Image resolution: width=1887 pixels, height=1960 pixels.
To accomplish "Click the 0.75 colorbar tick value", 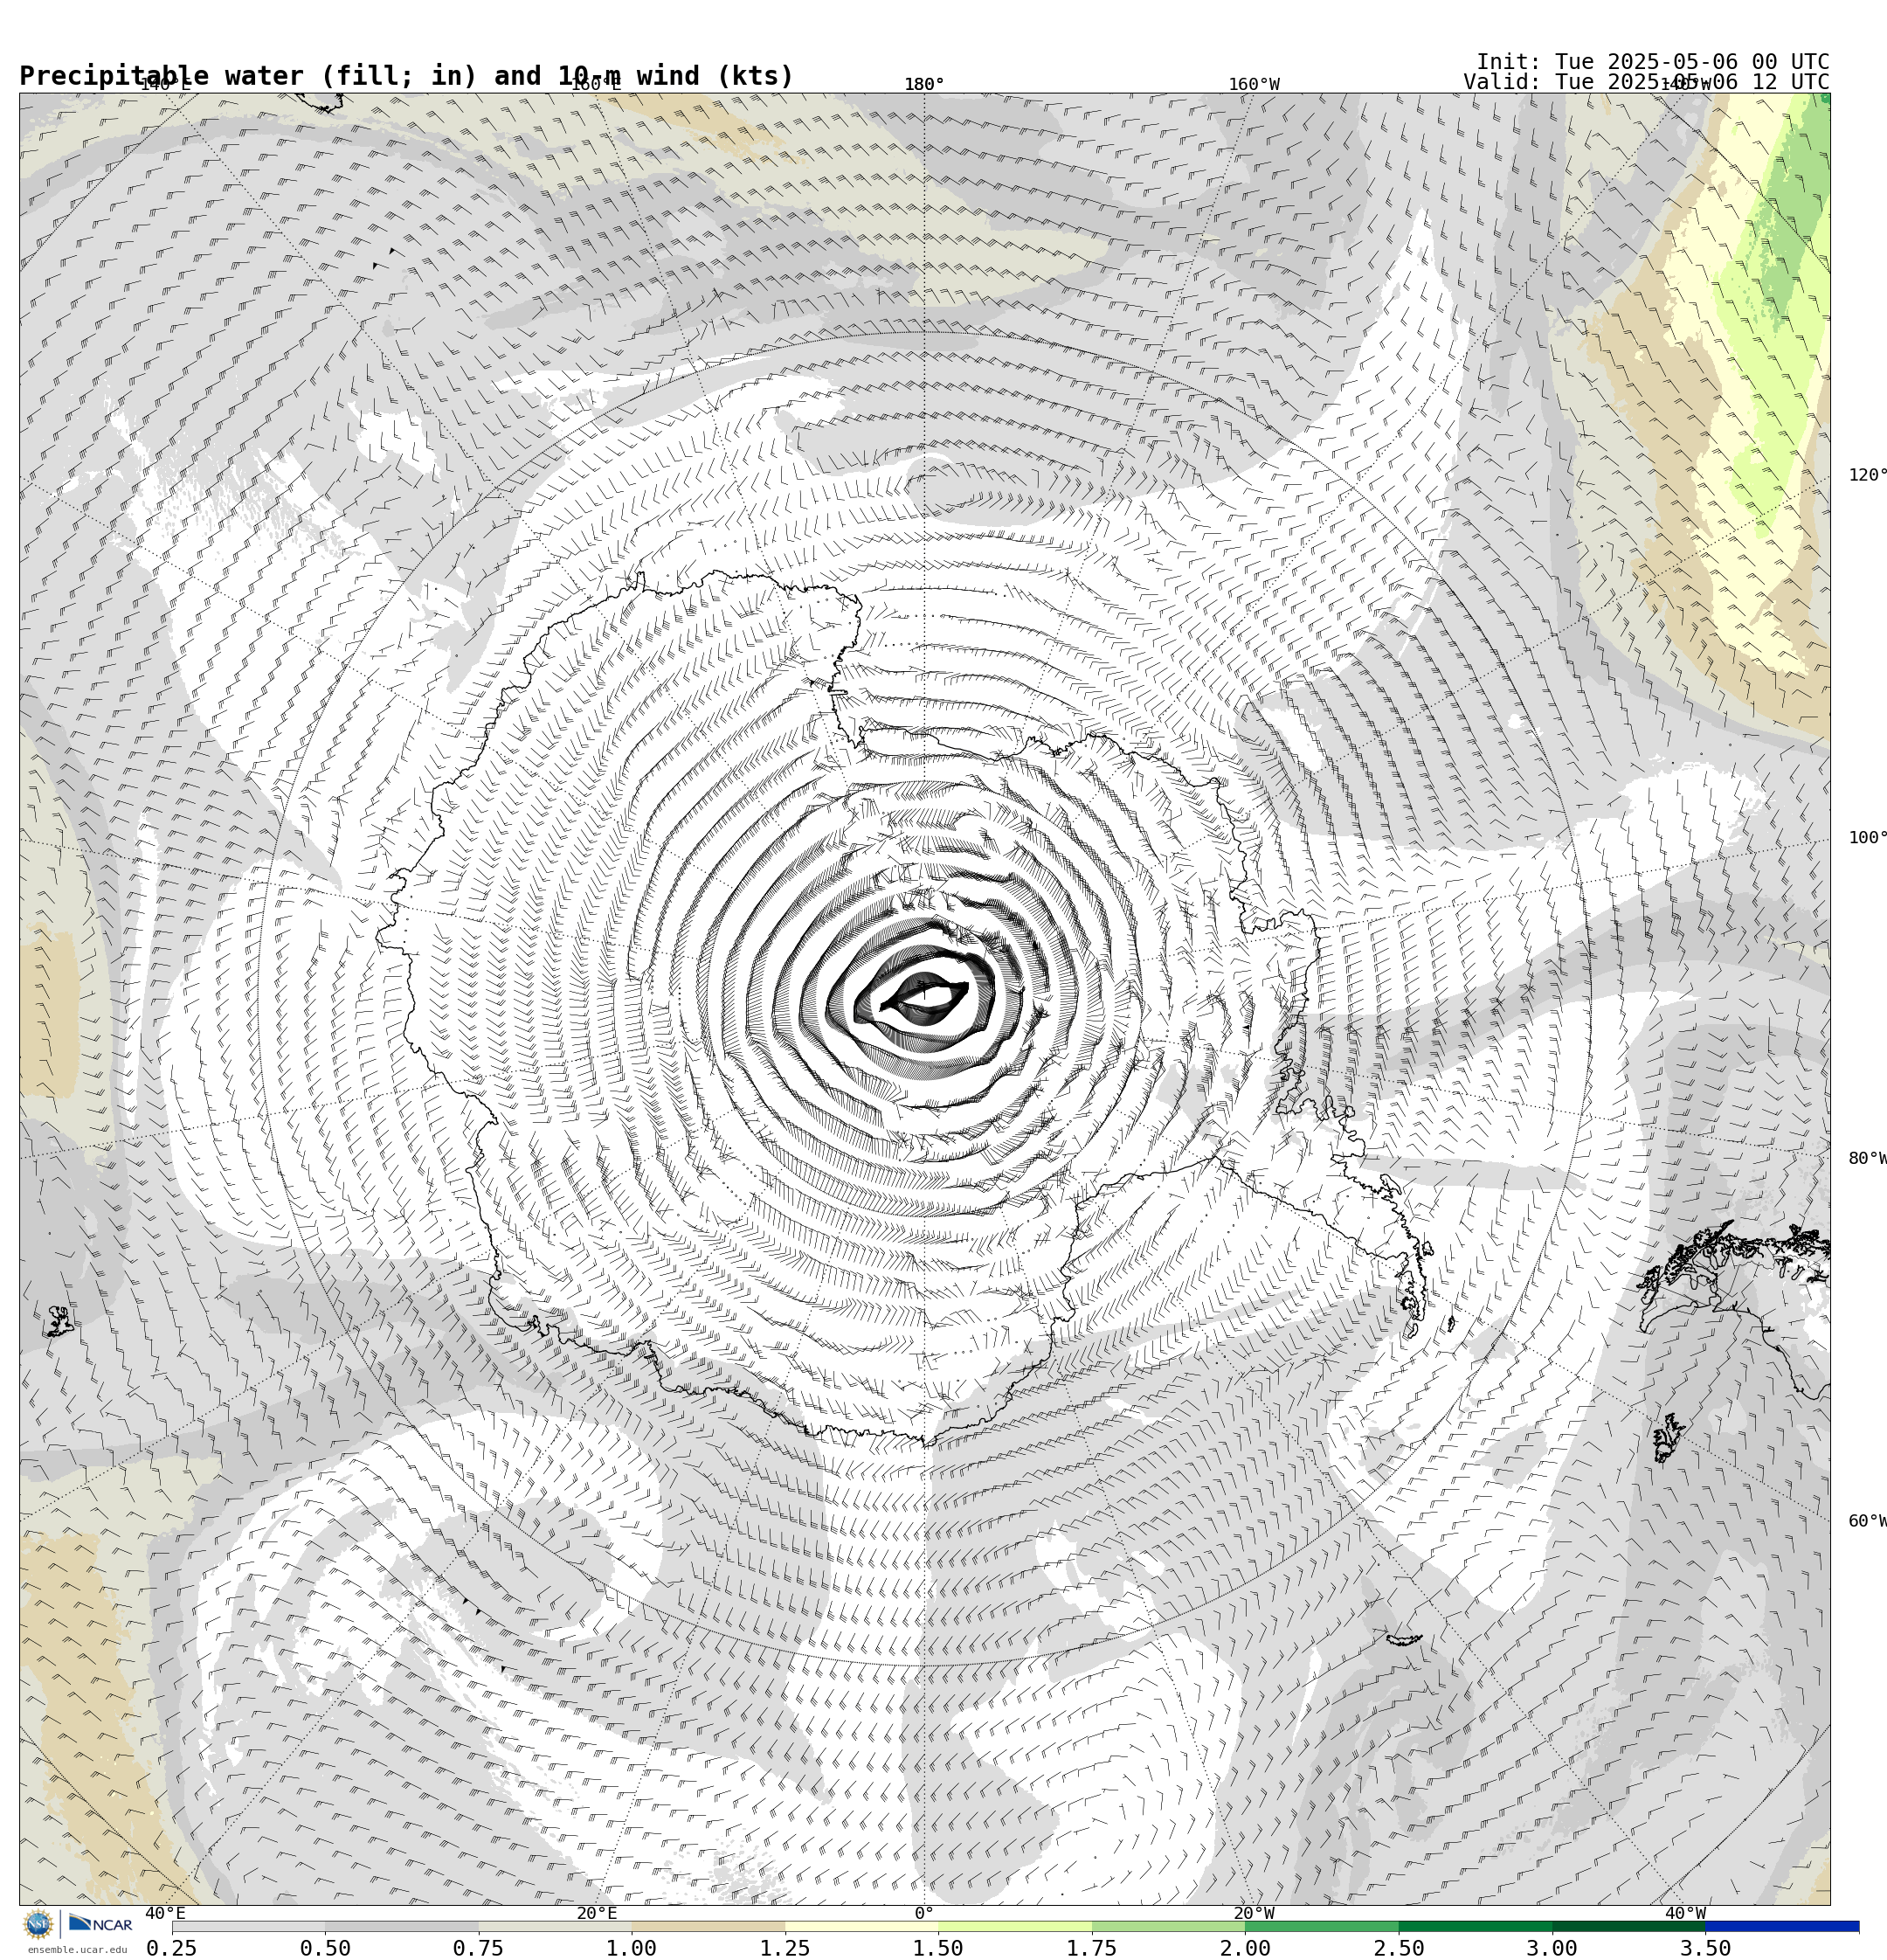I will (478, 1948).
